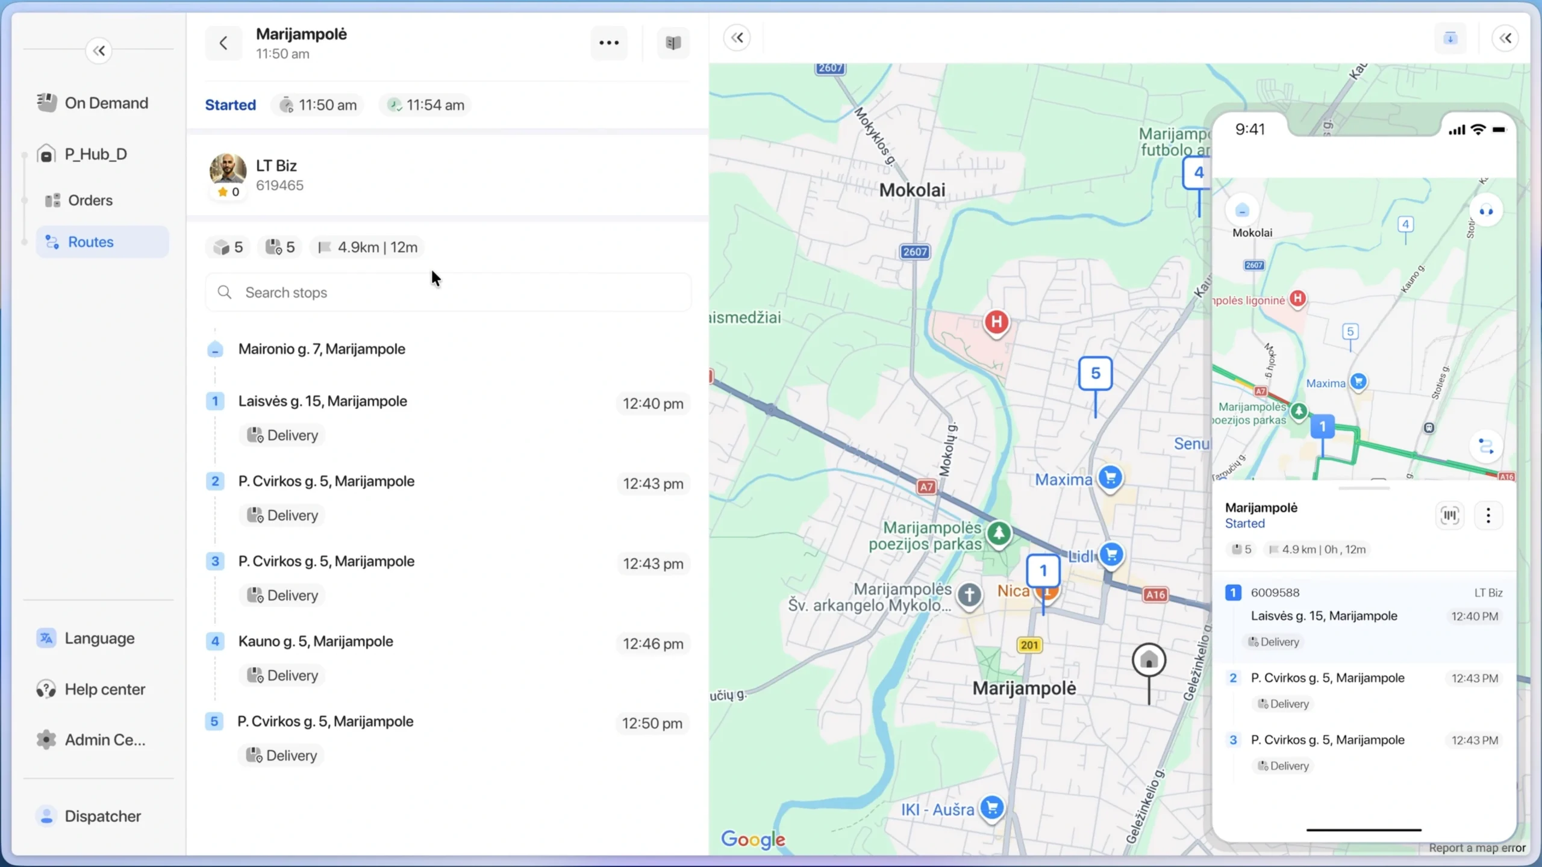Click the download icon above the map

point(1450,38)
